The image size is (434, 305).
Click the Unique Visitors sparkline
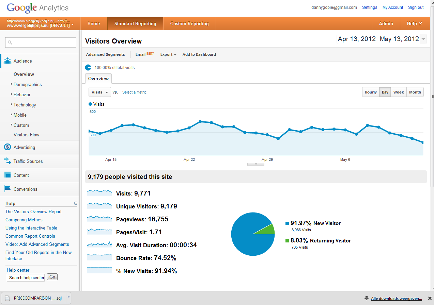(99, 206)
